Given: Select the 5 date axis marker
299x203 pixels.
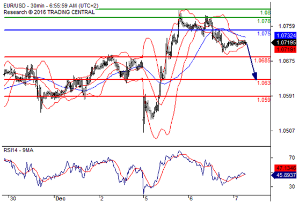Looking at the screenshot, I should click(146, 199).
